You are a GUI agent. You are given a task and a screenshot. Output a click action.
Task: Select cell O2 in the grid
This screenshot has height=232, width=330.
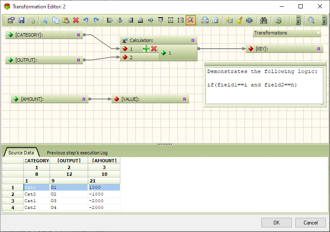click(69, 194)
